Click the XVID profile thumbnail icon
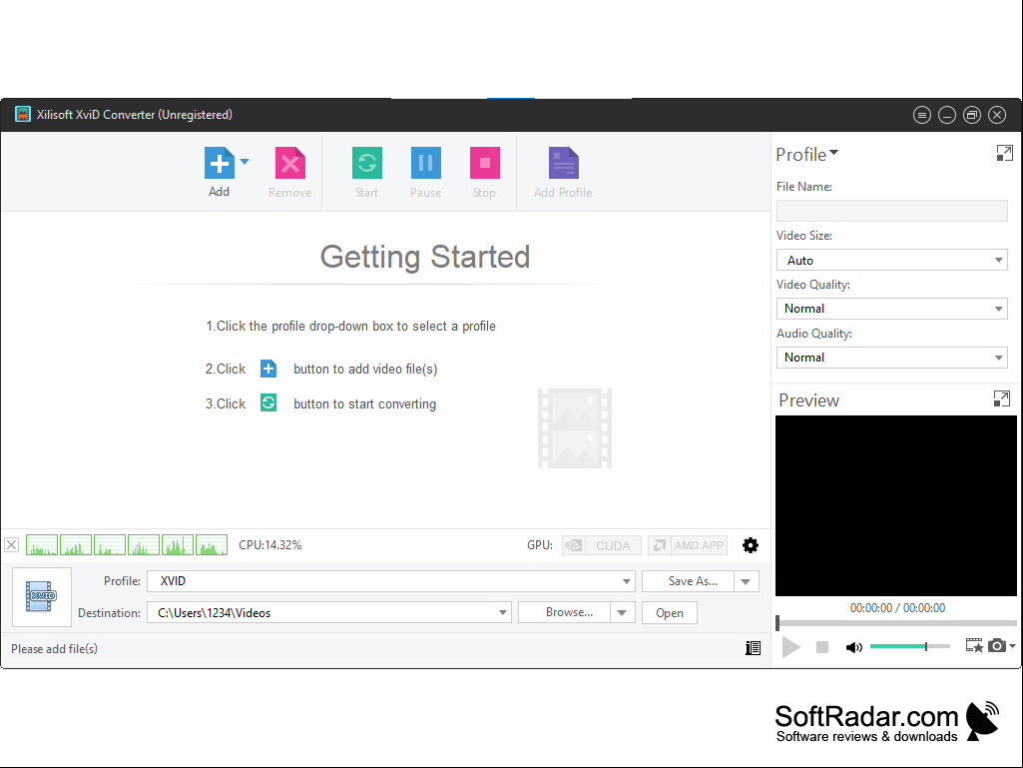1023x768 pixels. [42, 597]
